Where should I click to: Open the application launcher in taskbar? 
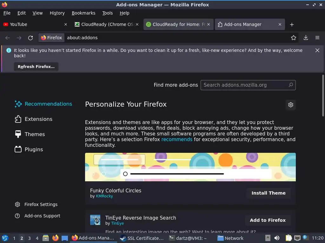(5, 238)
